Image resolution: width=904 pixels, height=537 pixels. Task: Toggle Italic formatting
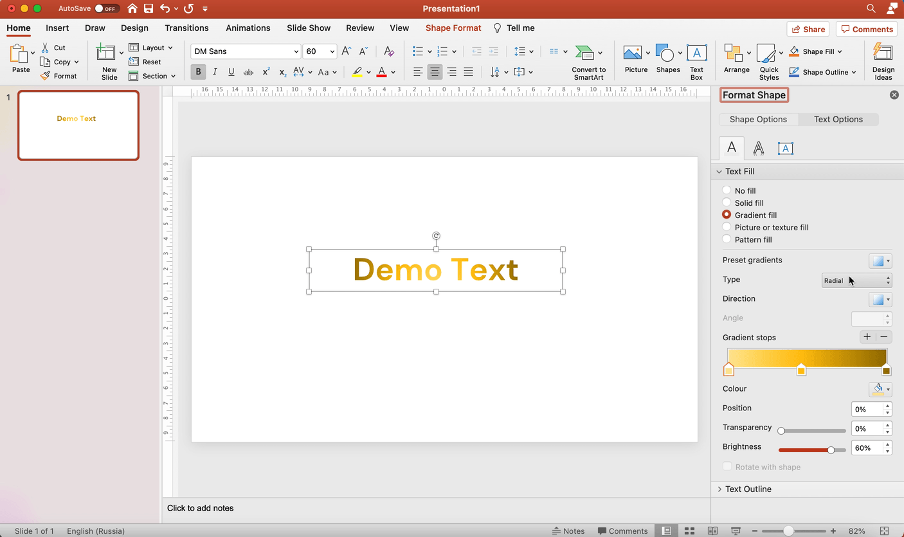point(215,72)
